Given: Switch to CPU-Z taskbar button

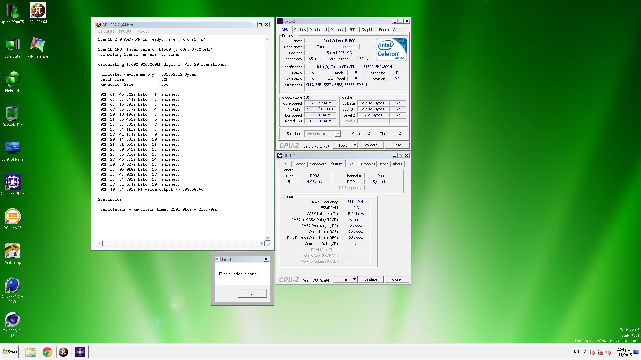Looking at the screenshot, I should [80, 352].
